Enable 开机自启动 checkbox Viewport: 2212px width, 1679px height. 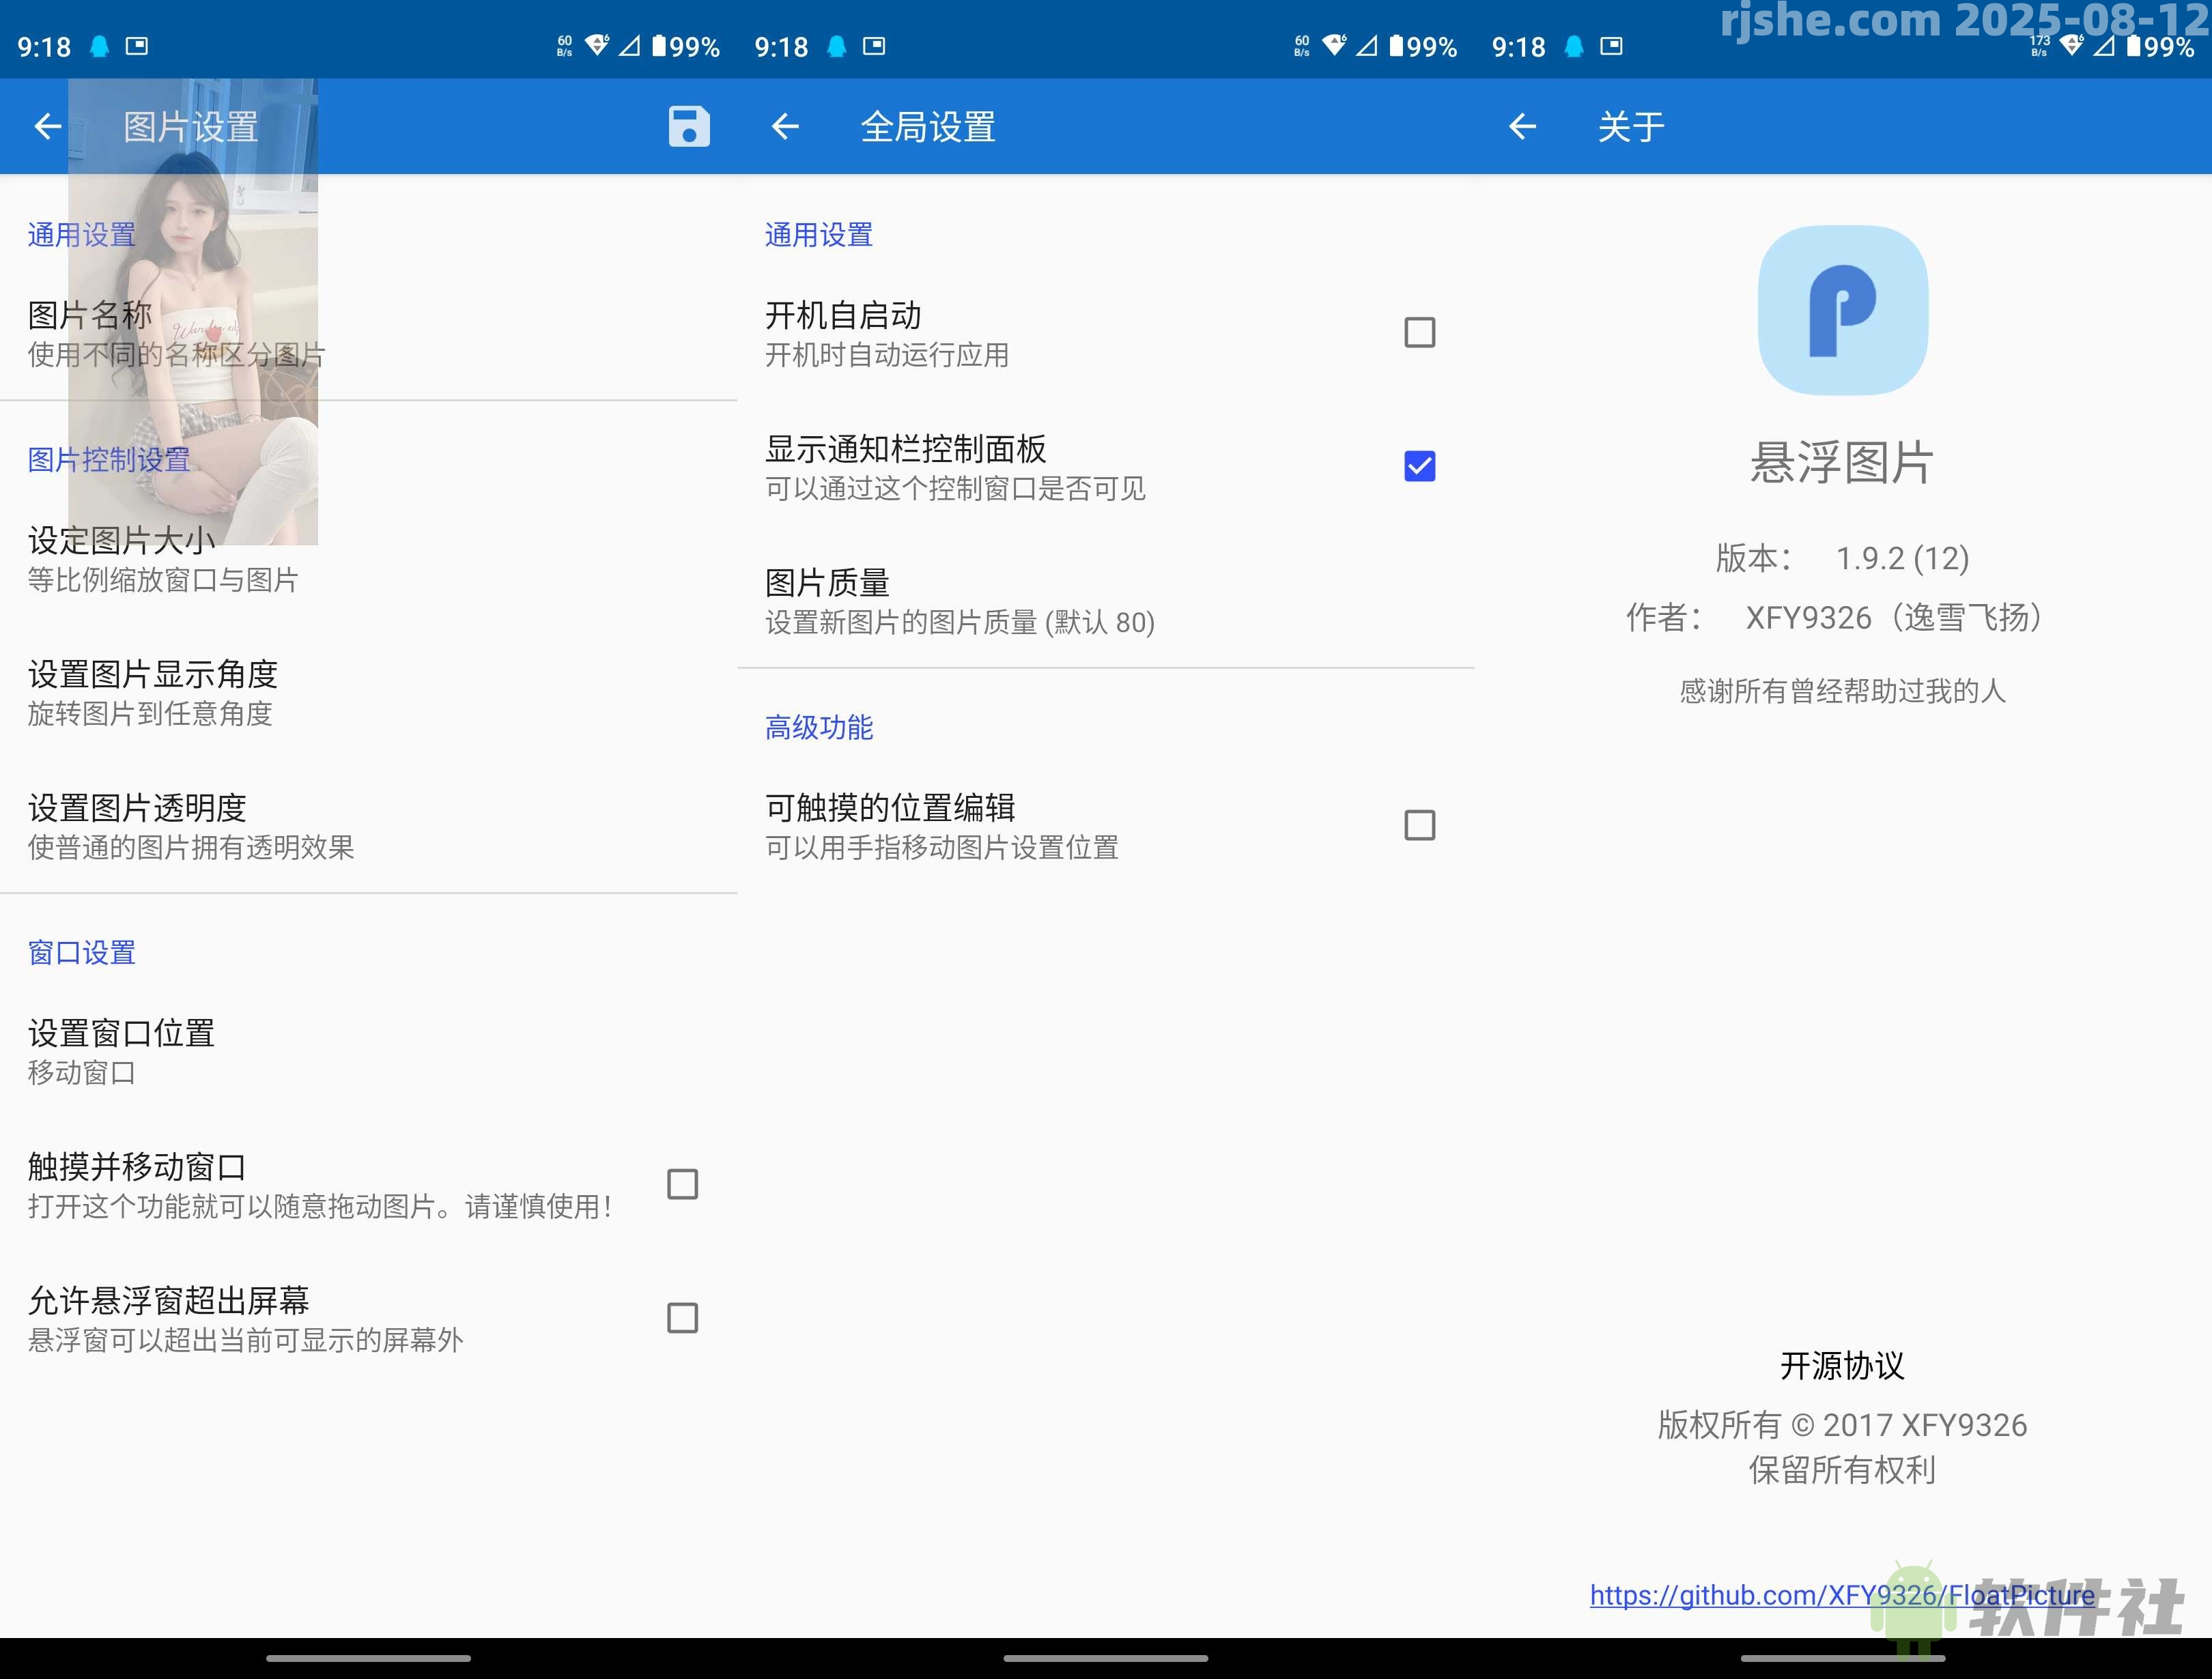point(1419,332)
